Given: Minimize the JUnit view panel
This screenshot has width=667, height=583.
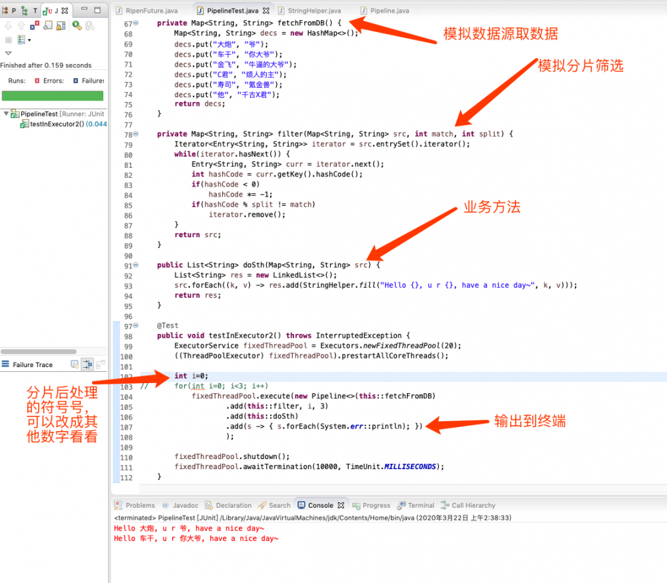Looking at the screenshot, I should coord(84,9).
